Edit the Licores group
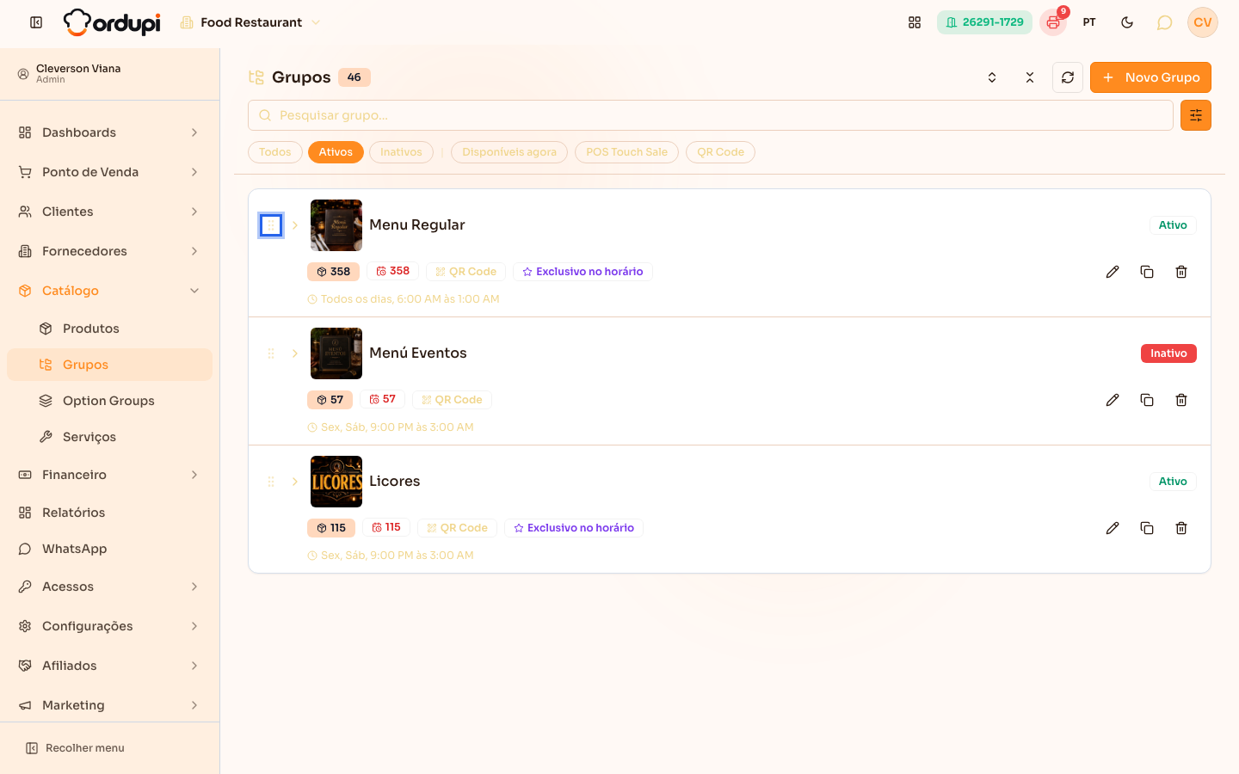This screenshot has width=1239, height=774. 1113,528
